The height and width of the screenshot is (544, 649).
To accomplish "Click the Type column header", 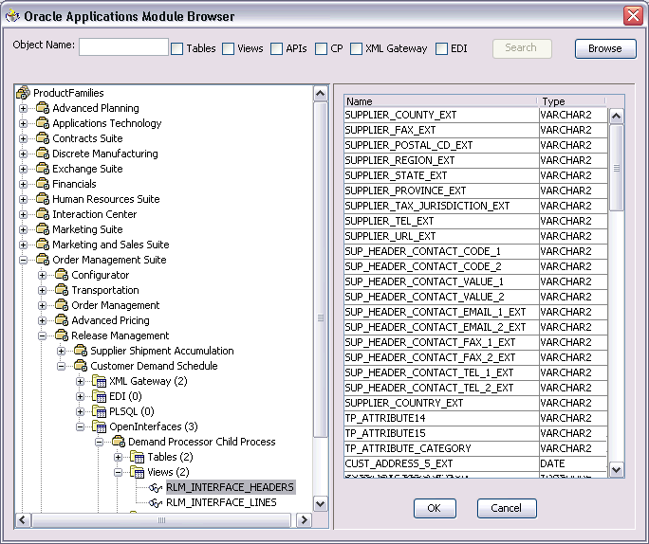I will [572, 101].
